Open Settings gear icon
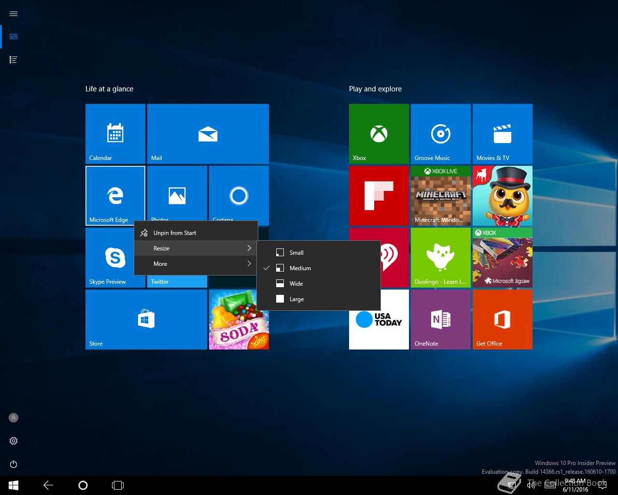This screenshot has width=618, height=495. tap(14, 441)
